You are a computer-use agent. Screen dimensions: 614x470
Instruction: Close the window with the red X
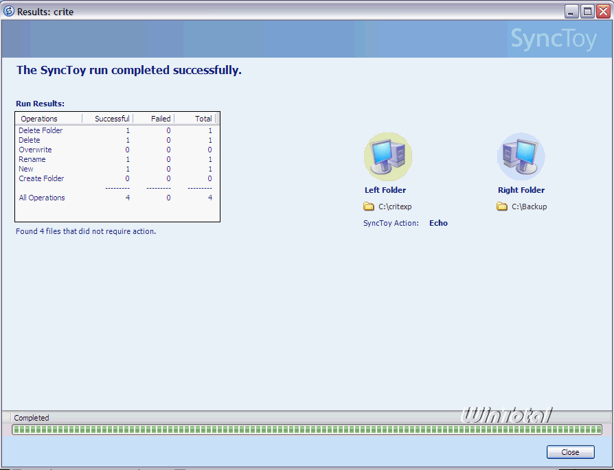pyautogui.click(x=604, y=12)
